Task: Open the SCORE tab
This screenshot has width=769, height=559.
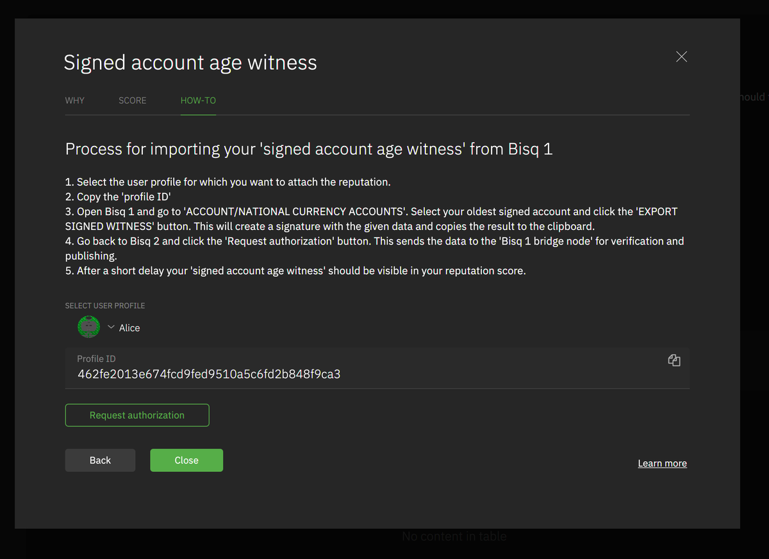Action: coord(133,101)
